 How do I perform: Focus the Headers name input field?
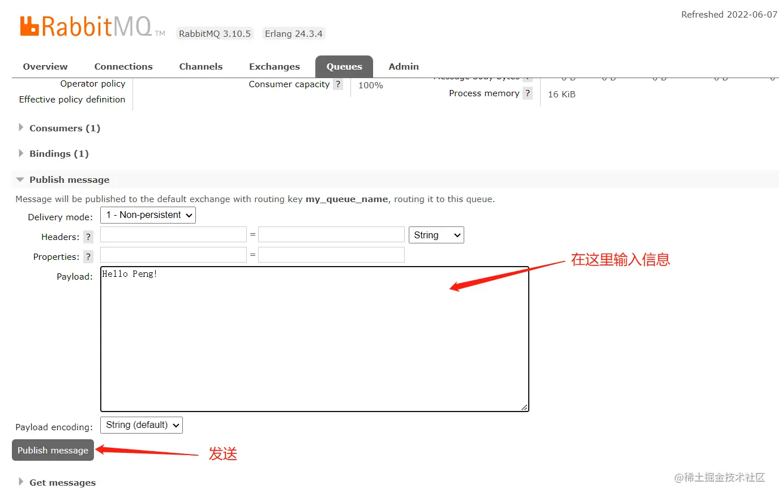pos(173,234)
